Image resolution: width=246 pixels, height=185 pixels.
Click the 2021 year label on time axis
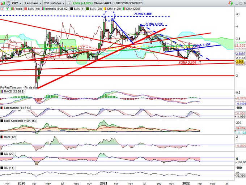[103, 183]
